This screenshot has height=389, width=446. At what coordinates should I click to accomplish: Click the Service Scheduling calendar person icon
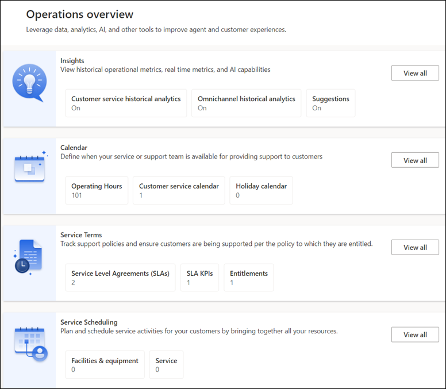(x=30, y=344)
